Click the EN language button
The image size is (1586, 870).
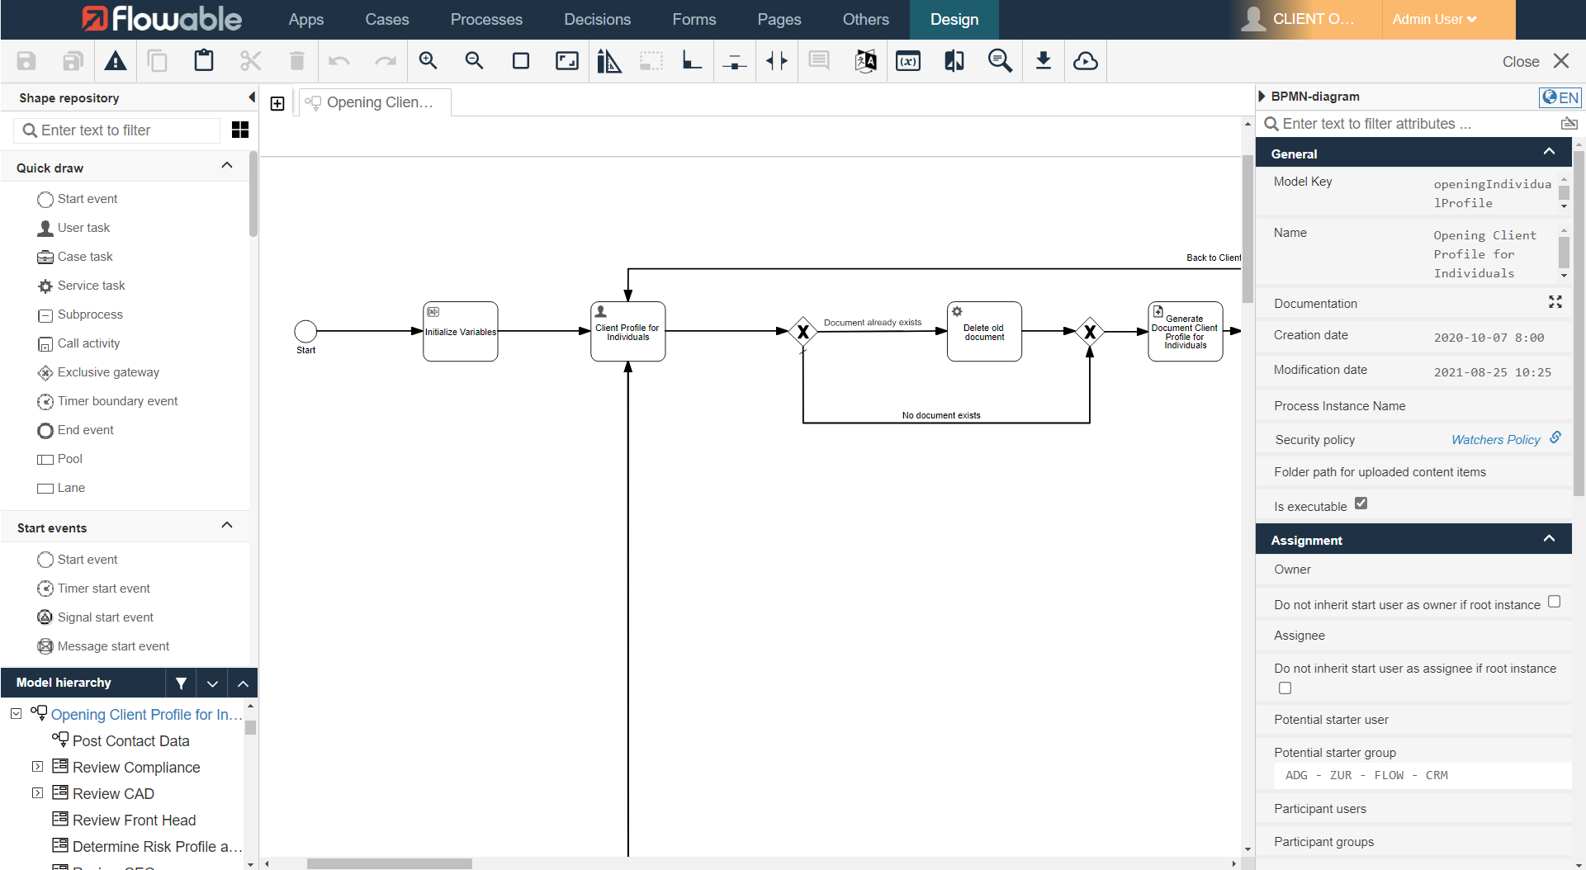click(1560, 97)
